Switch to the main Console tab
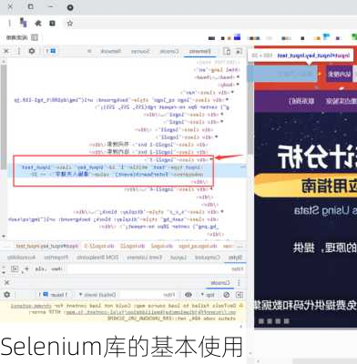Screen dimensions: 357x364 pyautogui.click(x=169, y=51)
